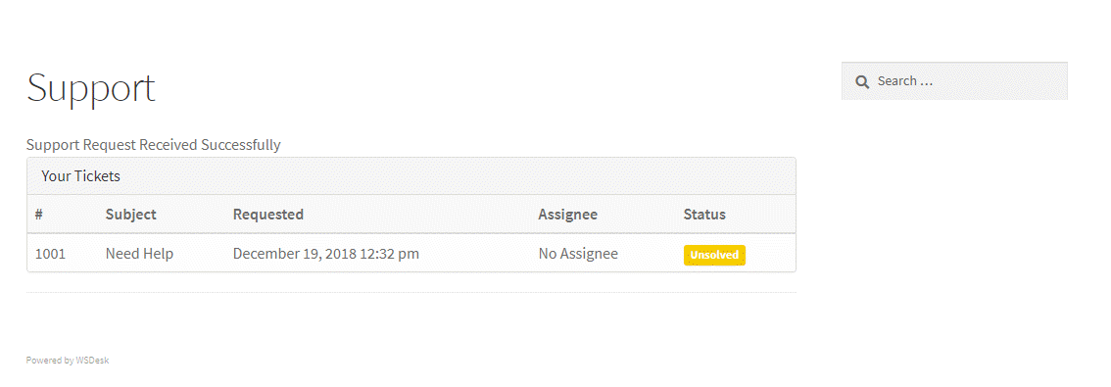Open the Need Help ticket subject

(139, 254)
